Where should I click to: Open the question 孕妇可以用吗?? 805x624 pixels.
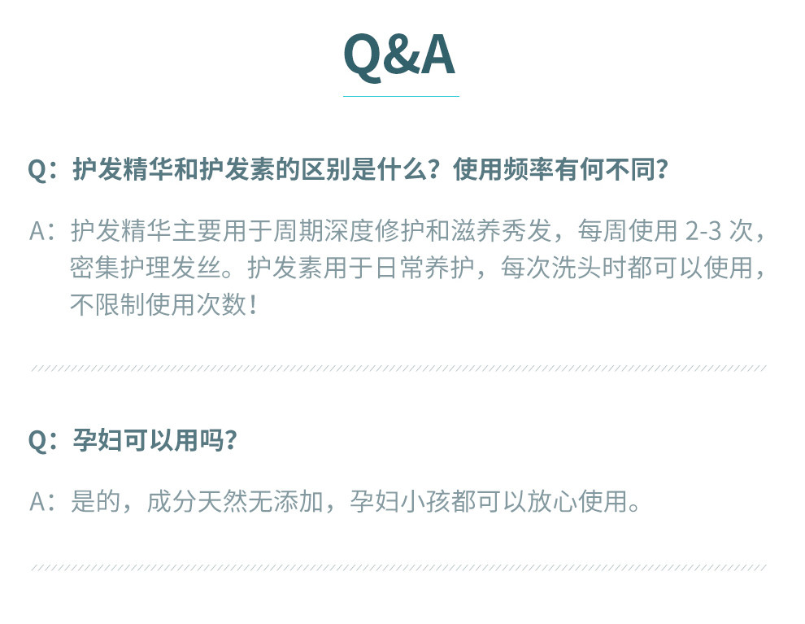[x=154, y=440]
